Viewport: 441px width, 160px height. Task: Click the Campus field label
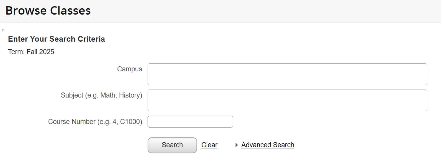(x=129, y=69)
